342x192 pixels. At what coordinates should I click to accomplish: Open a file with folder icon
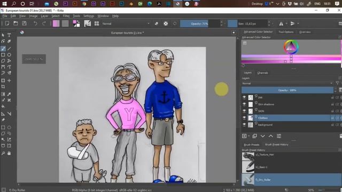15,23
